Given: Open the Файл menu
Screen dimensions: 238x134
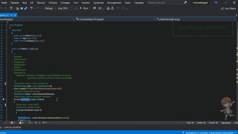Looking at the screenshot, I should tap(4, 3).
